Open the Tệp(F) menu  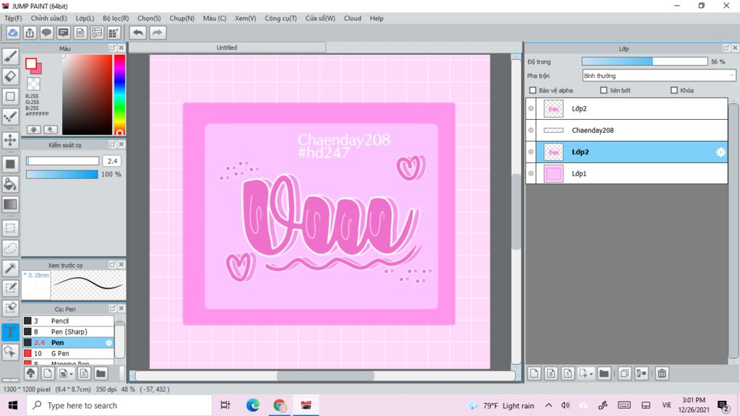(13, 18)
